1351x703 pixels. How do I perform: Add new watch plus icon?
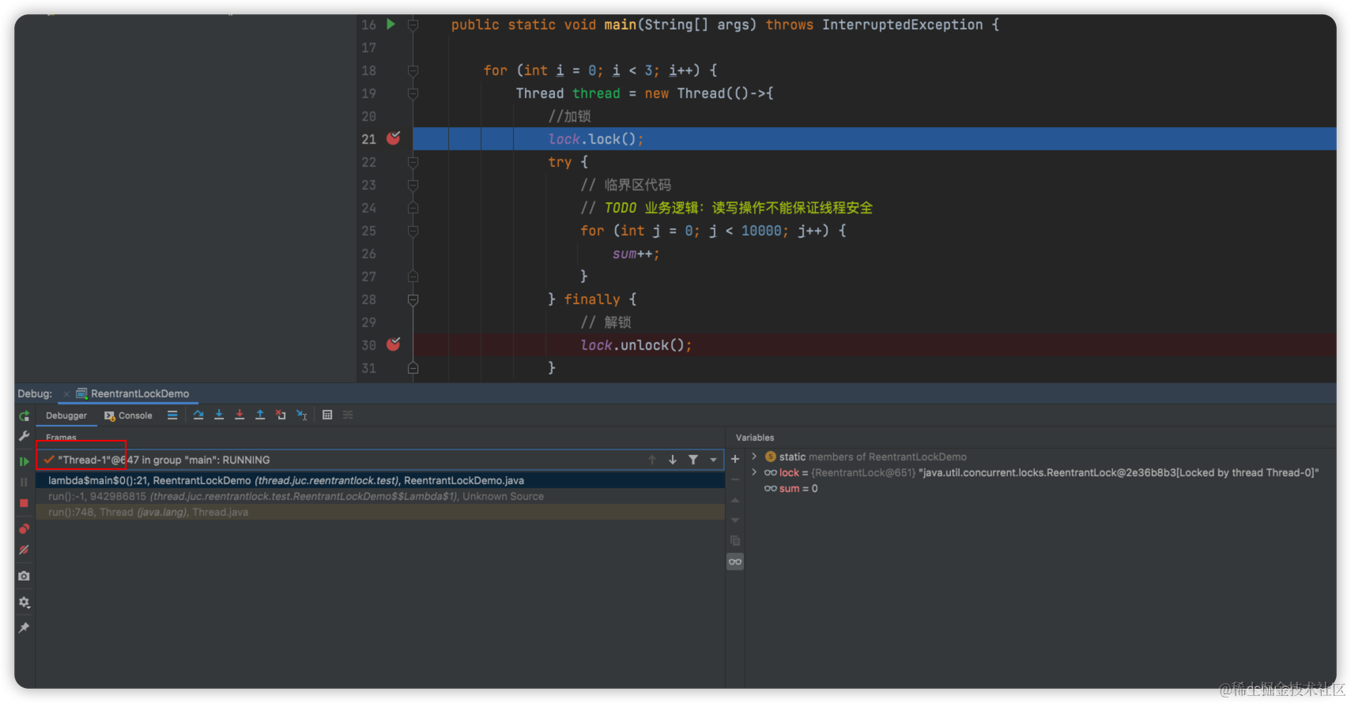pyautogui.click(x=735, y=459)
